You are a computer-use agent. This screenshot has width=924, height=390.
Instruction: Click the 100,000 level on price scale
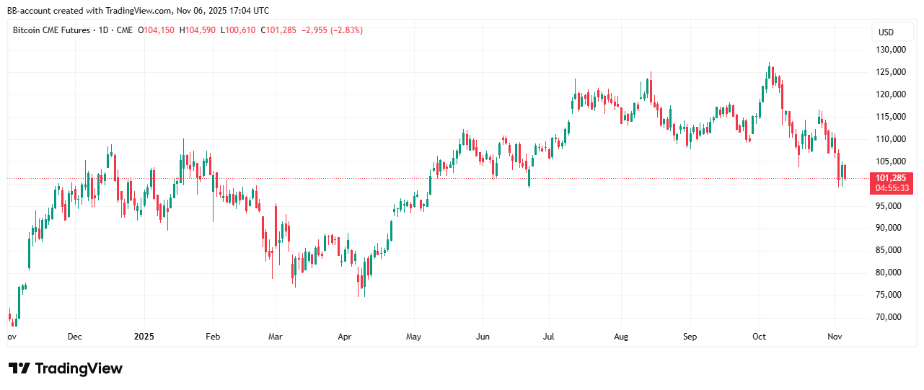tap(890, 184)
